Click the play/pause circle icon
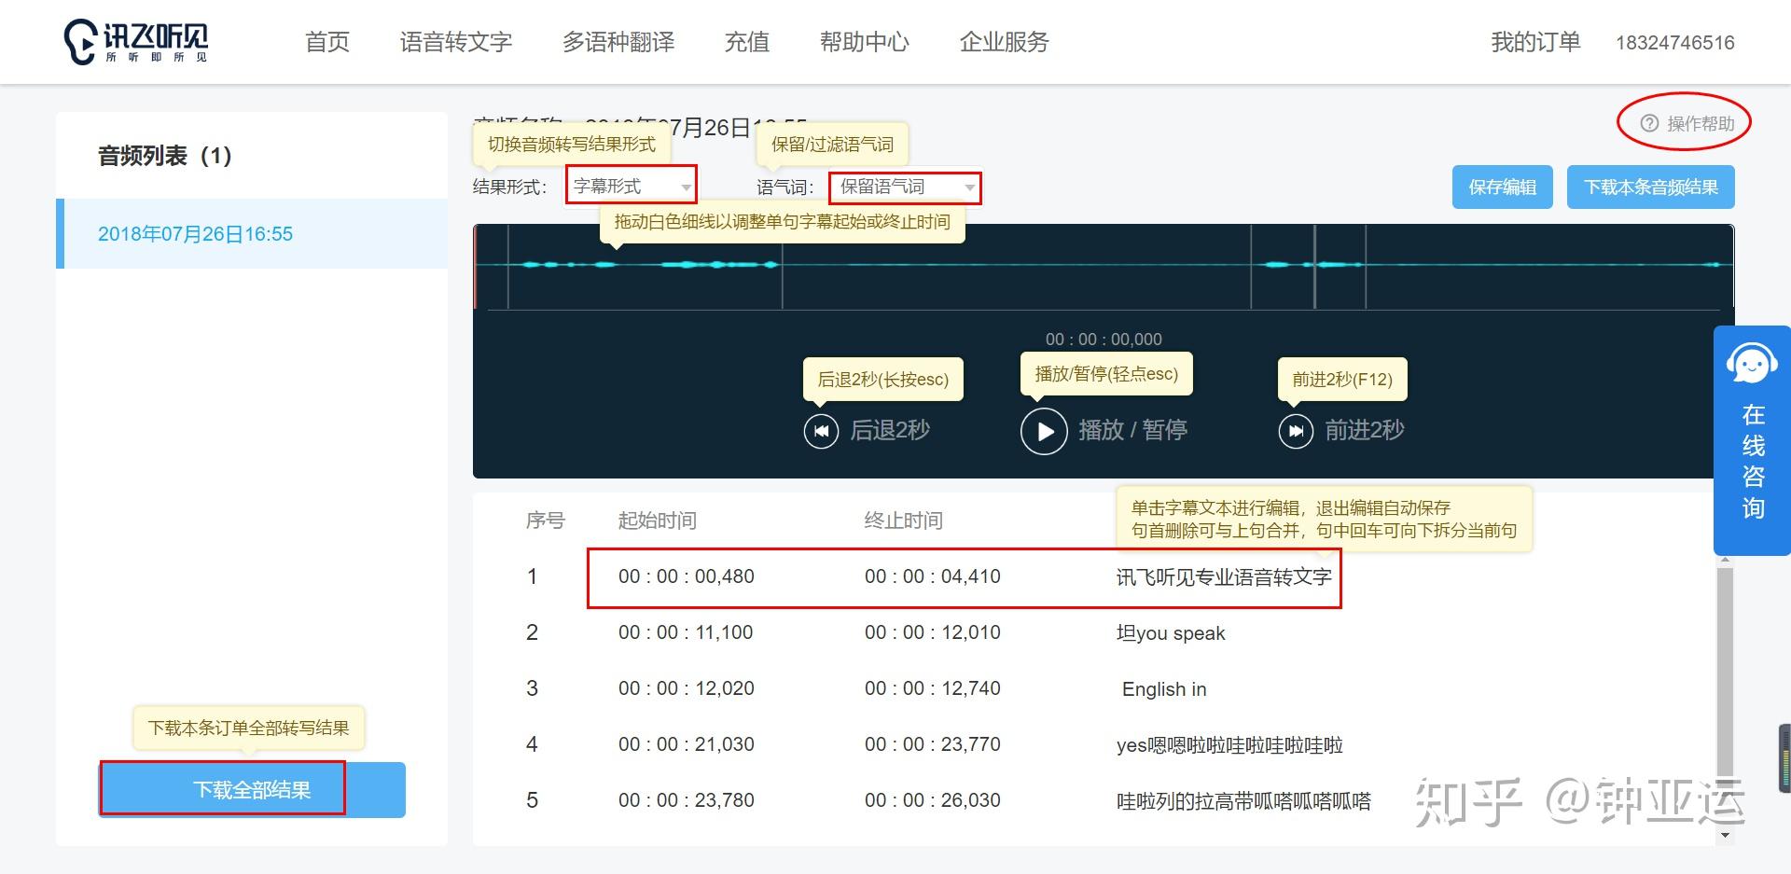1791x874 pixels. (1044, 431)
